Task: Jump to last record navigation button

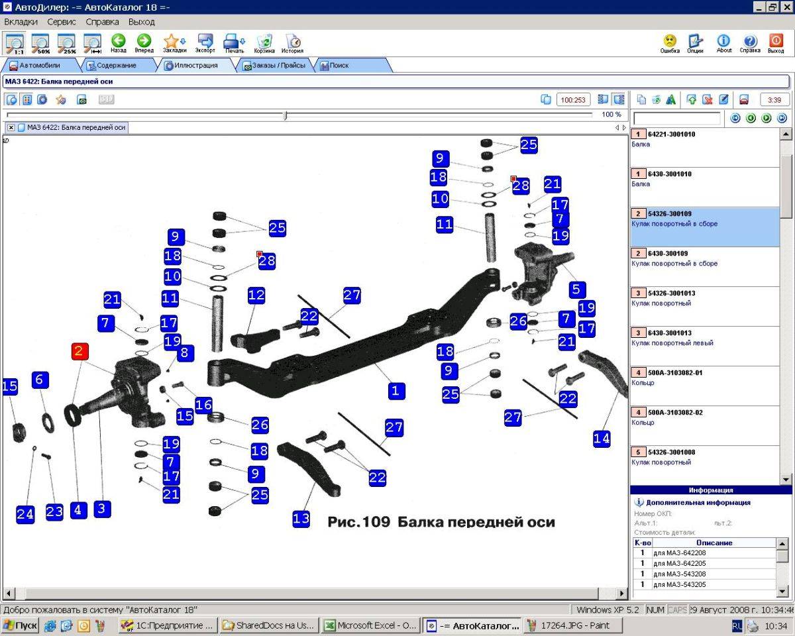Action: point(782,118)
